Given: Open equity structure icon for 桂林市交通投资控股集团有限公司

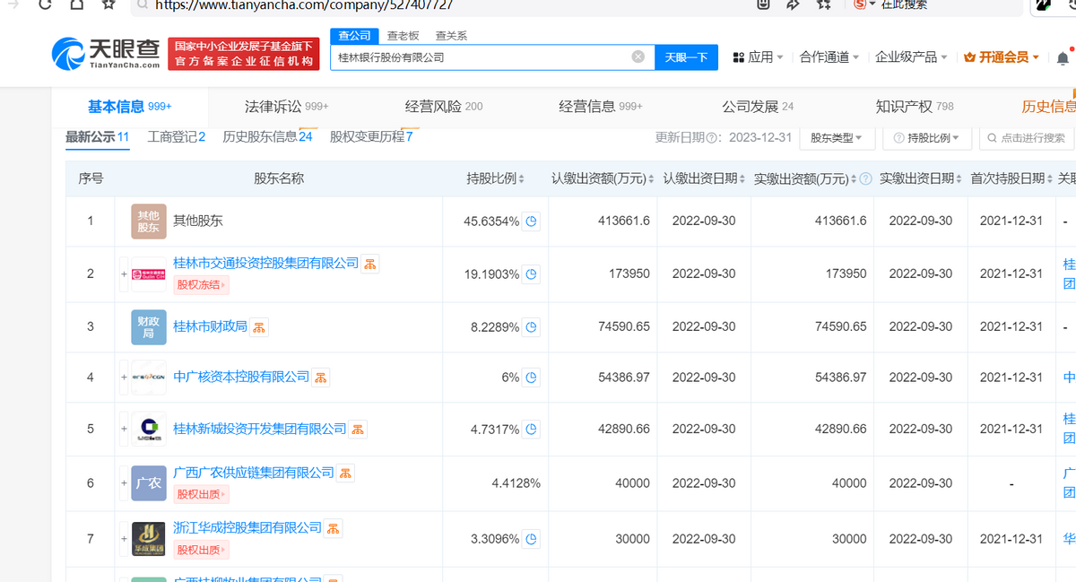Looking at the screenshot, I should [x=371, y=263].
